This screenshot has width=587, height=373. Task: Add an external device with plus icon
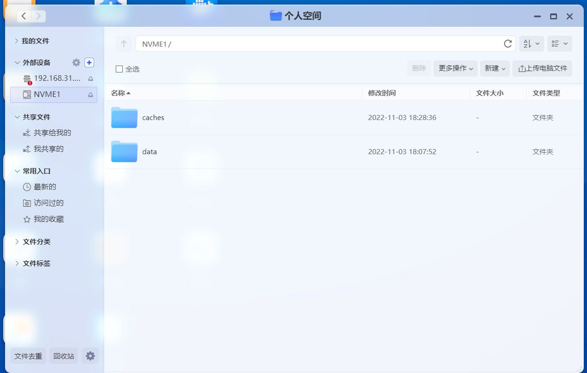[x=89, y=62]
